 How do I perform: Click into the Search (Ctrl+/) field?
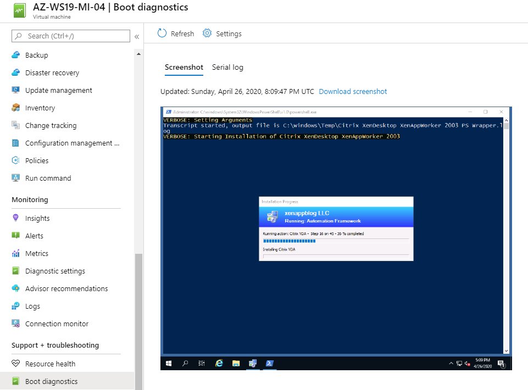tap(71, 36)
